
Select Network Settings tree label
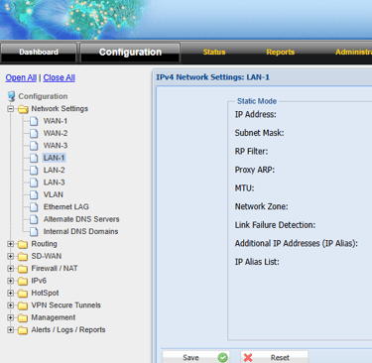pyautogui.click(x=60, y=108)
